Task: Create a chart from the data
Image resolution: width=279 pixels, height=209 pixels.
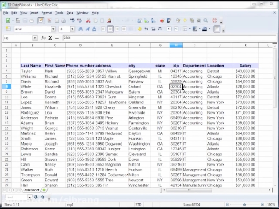Action: click(162, 20)
